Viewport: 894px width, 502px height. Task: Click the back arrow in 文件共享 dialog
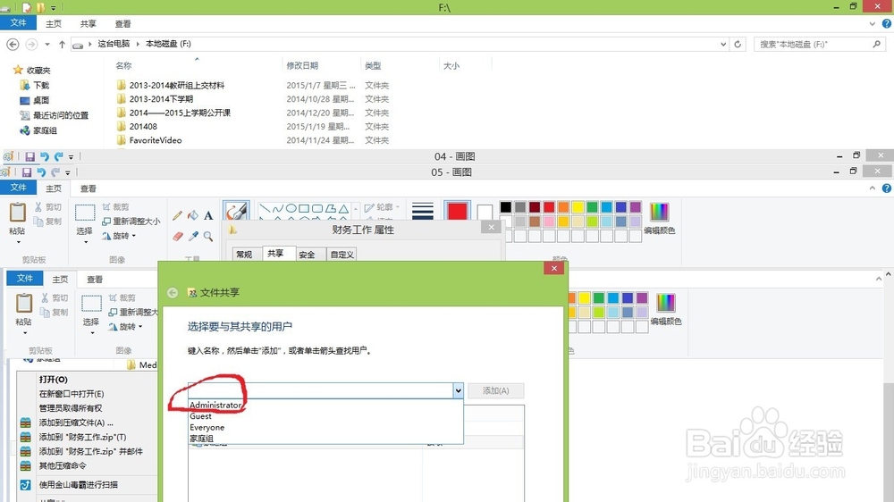point(173,292)
